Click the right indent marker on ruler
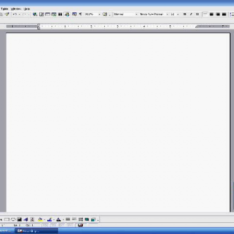Screen dimensions: 234x234 pos(197,27)
